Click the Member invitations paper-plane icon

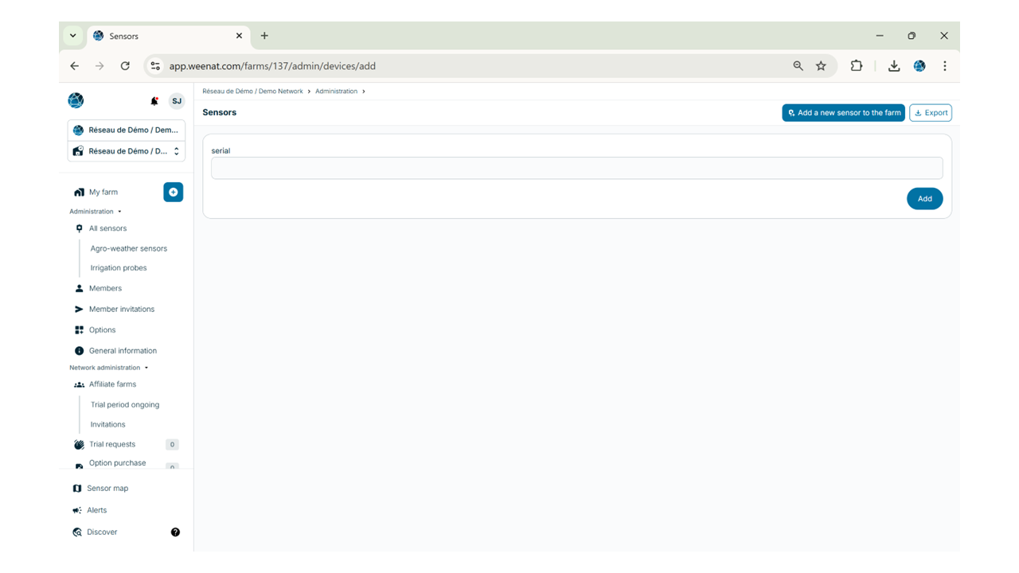point(79,309)
